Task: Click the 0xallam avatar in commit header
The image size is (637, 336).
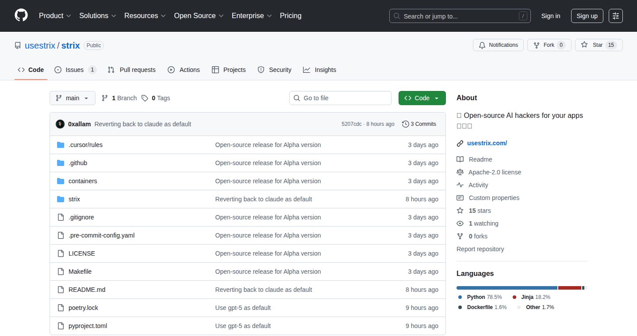Action: pos(60,124)
